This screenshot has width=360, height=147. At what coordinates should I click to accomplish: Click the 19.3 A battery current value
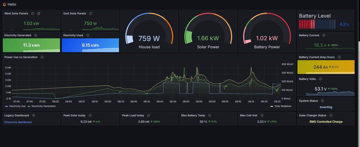(x=320, y=45)
